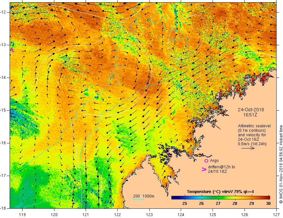Image resolution: width=283 pixels, height=218 pixels.
Task: Click longitude axis label 122
Action: [x=117, y=214]
